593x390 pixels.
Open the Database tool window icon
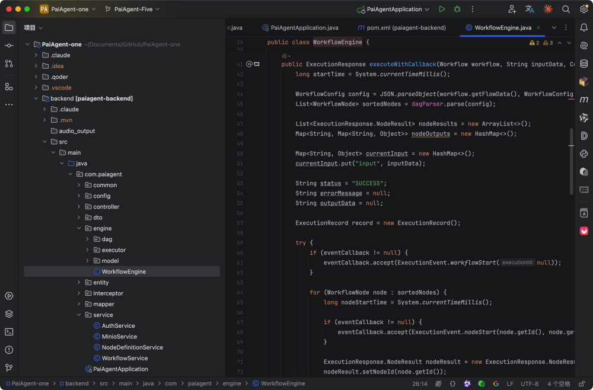point(584,63)
